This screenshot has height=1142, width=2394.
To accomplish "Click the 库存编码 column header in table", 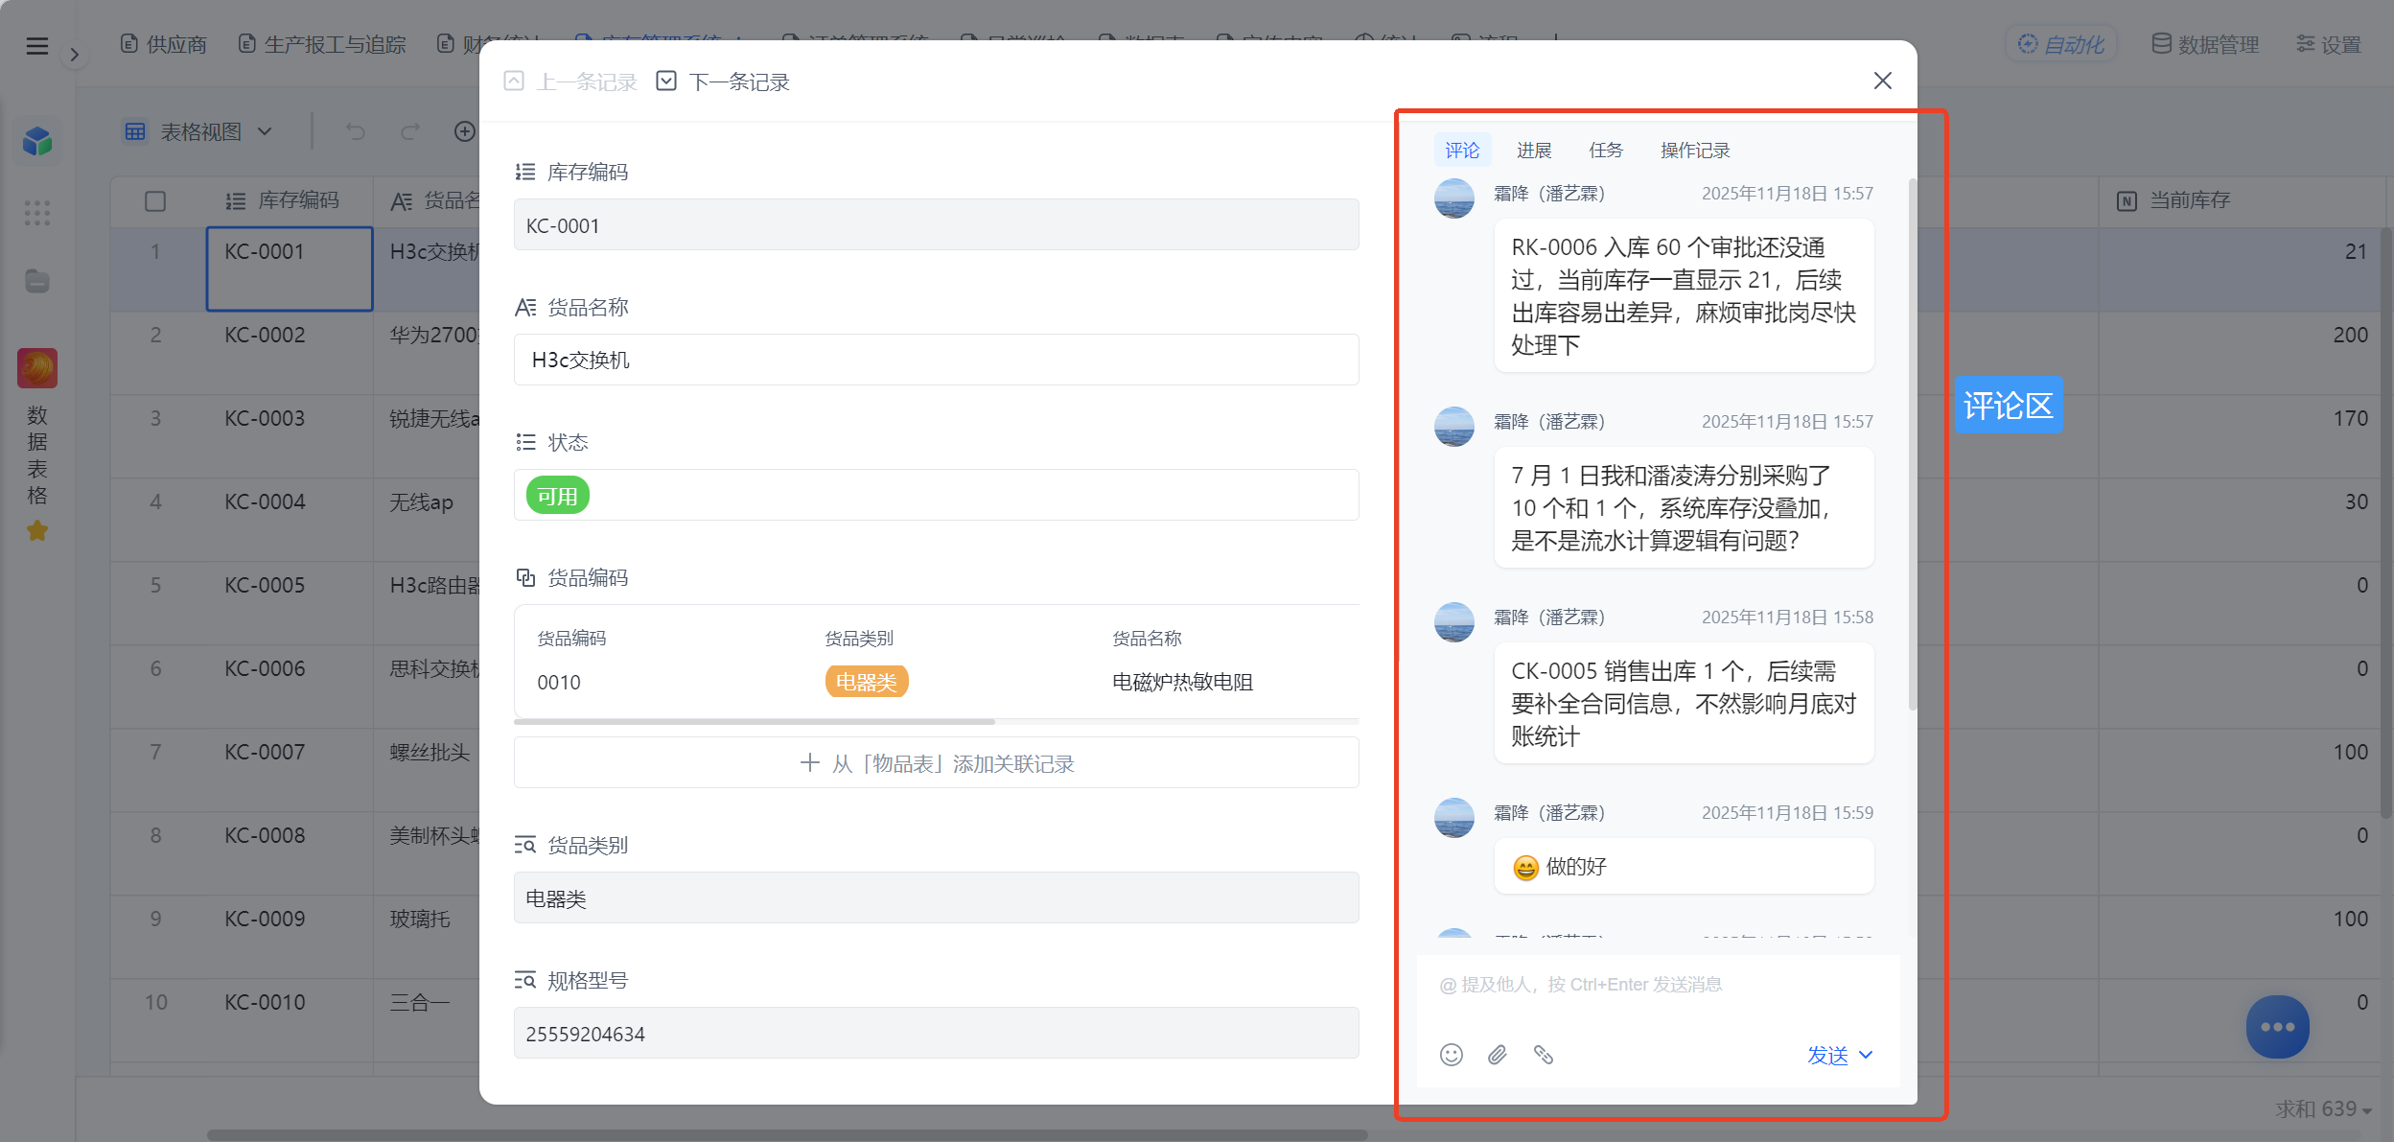I will point(289,200).
